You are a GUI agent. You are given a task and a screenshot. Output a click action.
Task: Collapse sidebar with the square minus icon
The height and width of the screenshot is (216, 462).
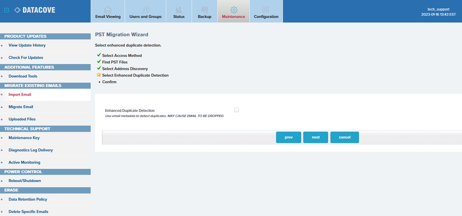6,10
